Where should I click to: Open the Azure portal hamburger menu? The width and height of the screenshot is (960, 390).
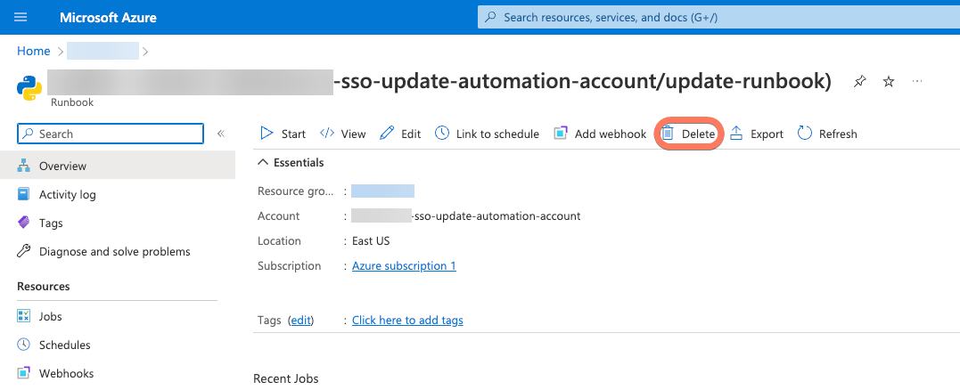(x=21, y=17)
